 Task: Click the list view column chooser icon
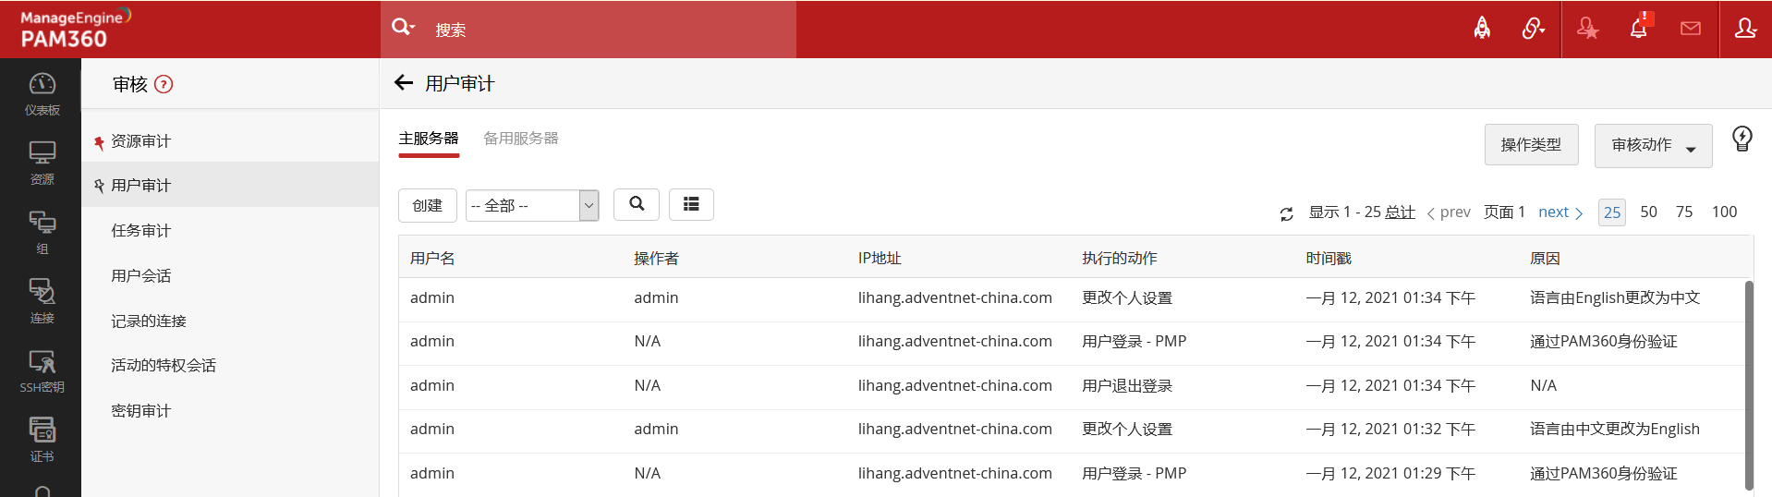(691, 204)
